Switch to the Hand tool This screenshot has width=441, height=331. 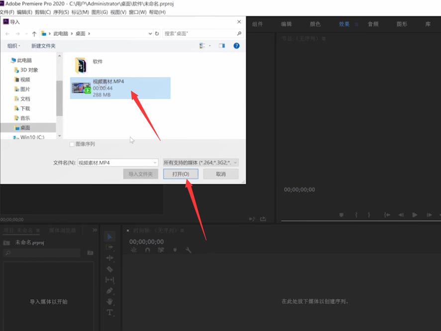tap(110, 302)
